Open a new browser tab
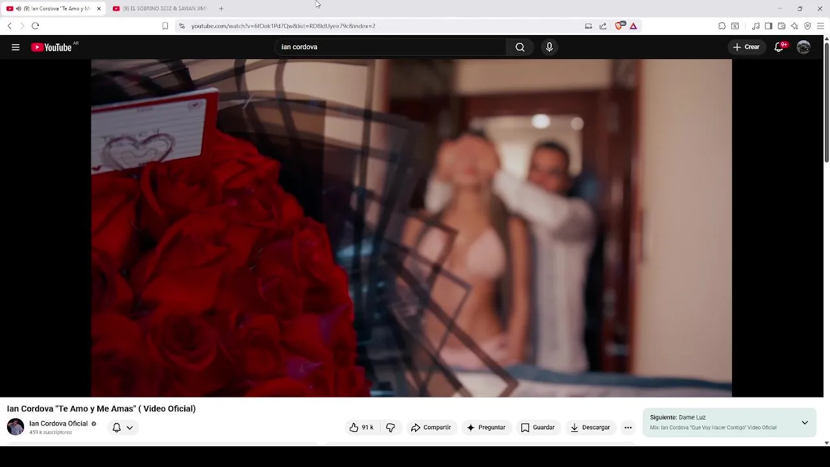The width and height of the screenshot is (830, 467). coord(221,8)
